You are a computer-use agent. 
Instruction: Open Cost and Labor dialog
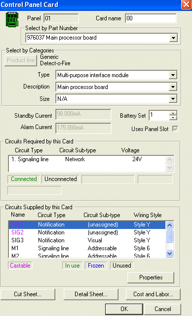pos(153,294)
